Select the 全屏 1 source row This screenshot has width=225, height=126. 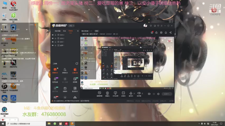pos(65,45)
